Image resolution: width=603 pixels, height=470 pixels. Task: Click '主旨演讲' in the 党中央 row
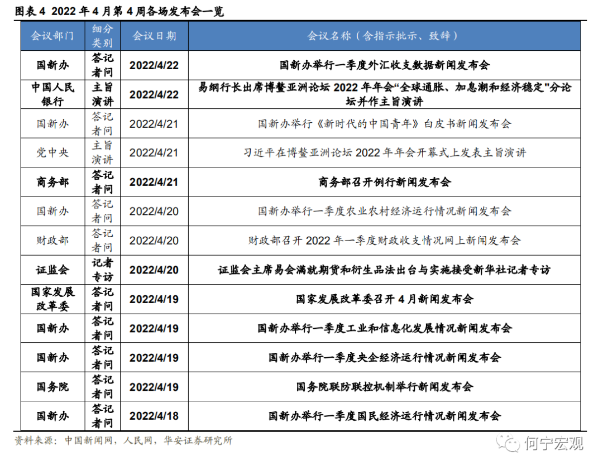102,153
